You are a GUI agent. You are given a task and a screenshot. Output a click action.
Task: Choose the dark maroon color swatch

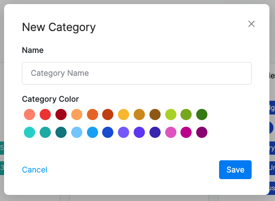tap(61, 114)
